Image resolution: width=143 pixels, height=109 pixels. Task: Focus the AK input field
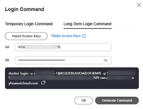click(63, 47)
